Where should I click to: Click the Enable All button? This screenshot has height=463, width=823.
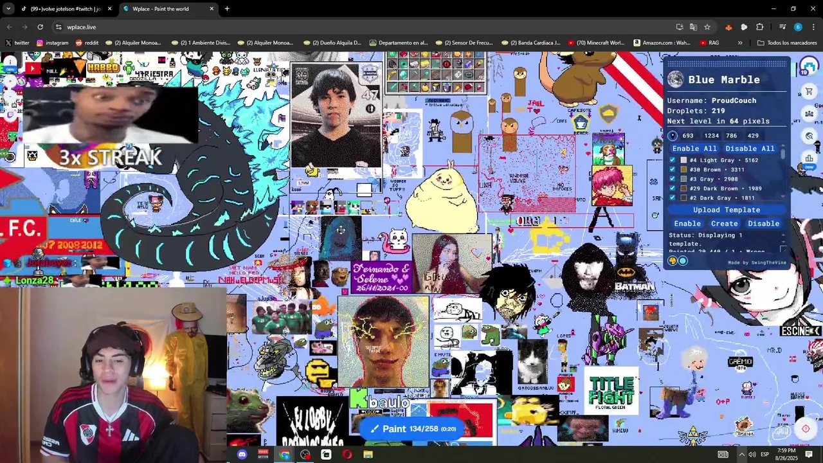pos(694,149)
